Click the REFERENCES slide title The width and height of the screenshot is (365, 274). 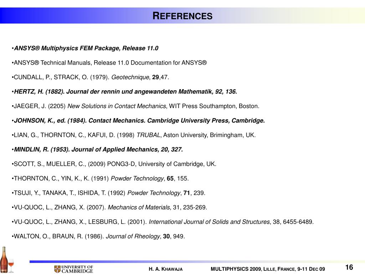(182, 16)
